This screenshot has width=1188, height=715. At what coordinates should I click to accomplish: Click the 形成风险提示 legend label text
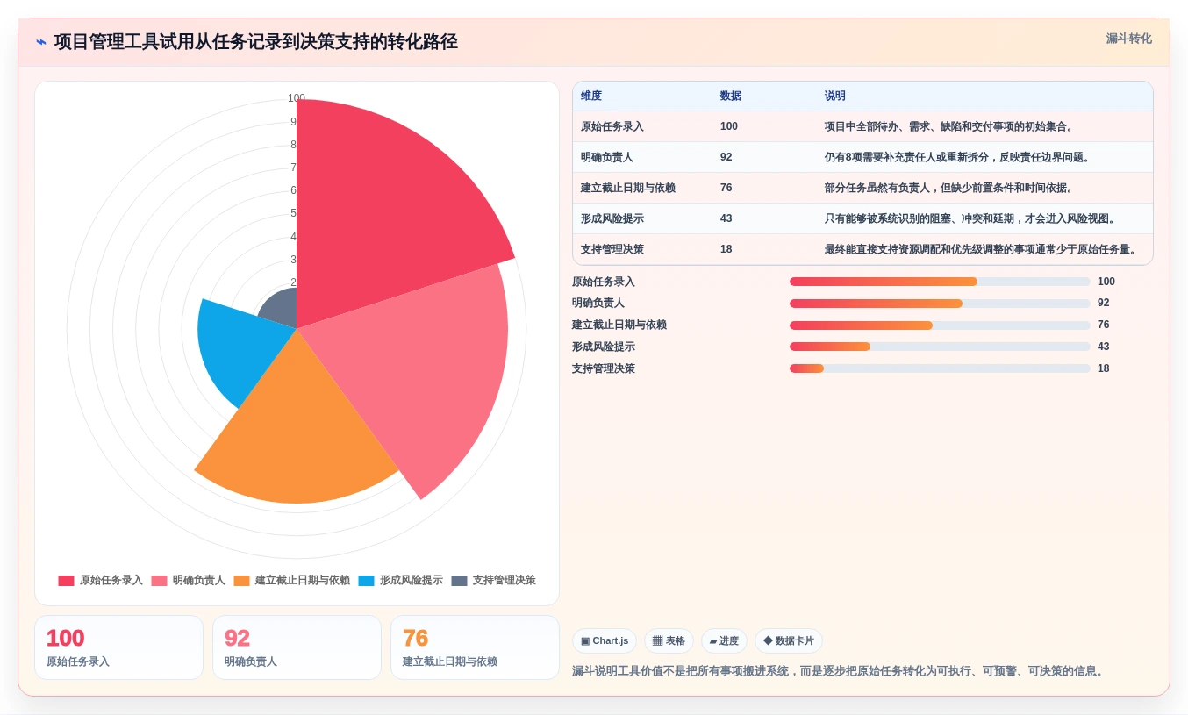(412, 581)
